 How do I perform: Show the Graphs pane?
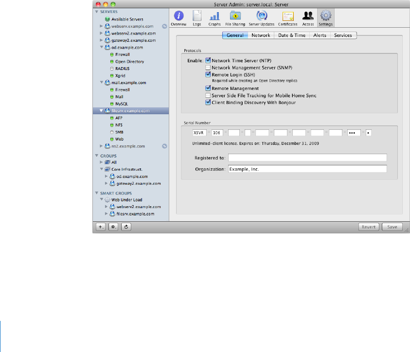click(x=214, y=18)
